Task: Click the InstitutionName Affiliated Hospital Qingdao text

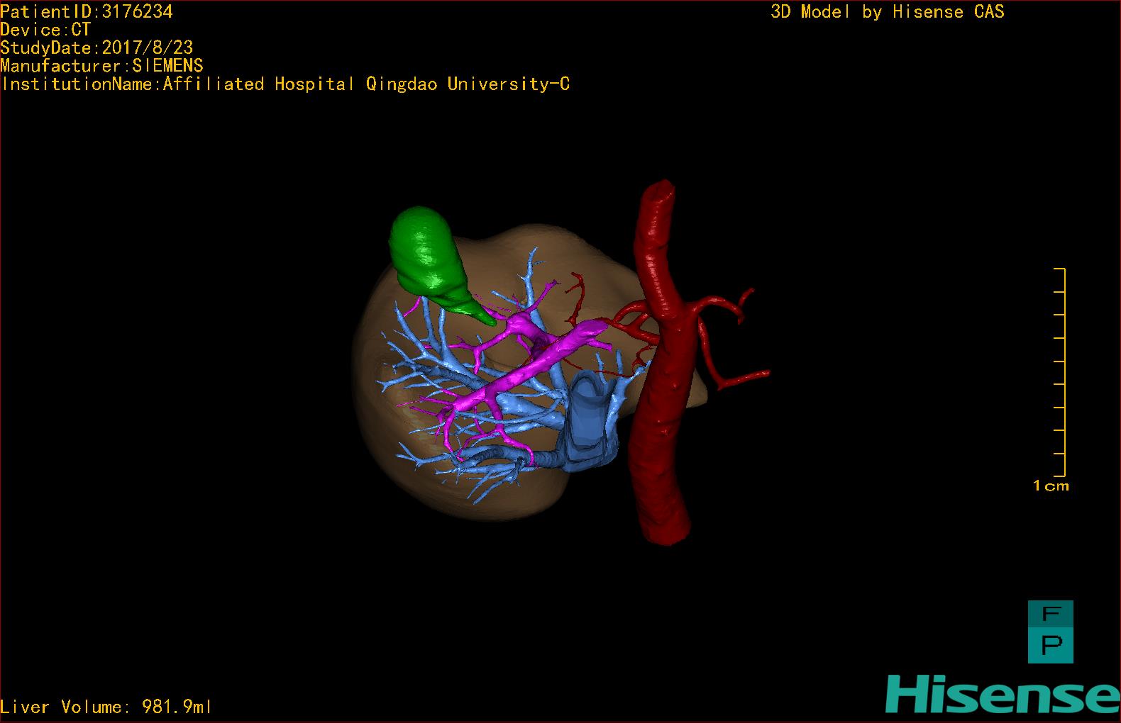Action: click(x=285, y=84)
